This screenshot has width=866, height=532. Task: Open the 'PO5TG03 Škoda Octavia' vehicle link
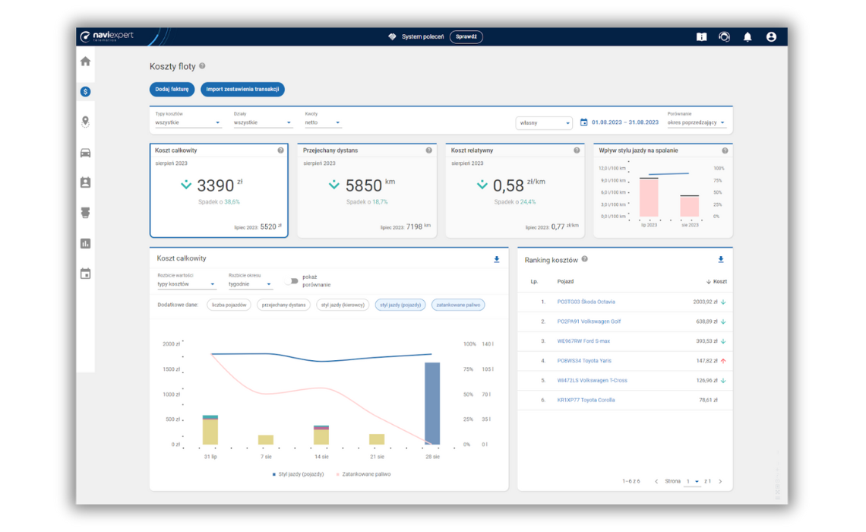(586, 302)
